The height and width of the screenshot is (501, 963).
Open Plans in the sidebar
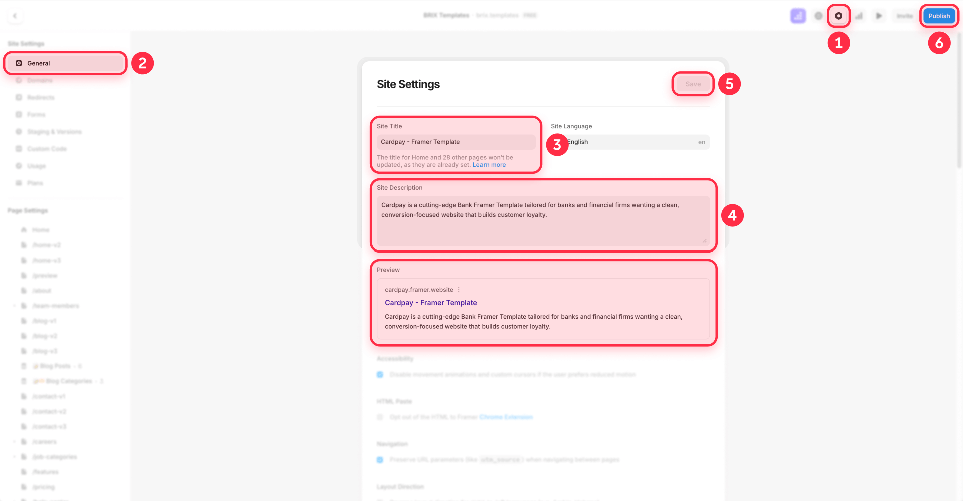(35, 183)
